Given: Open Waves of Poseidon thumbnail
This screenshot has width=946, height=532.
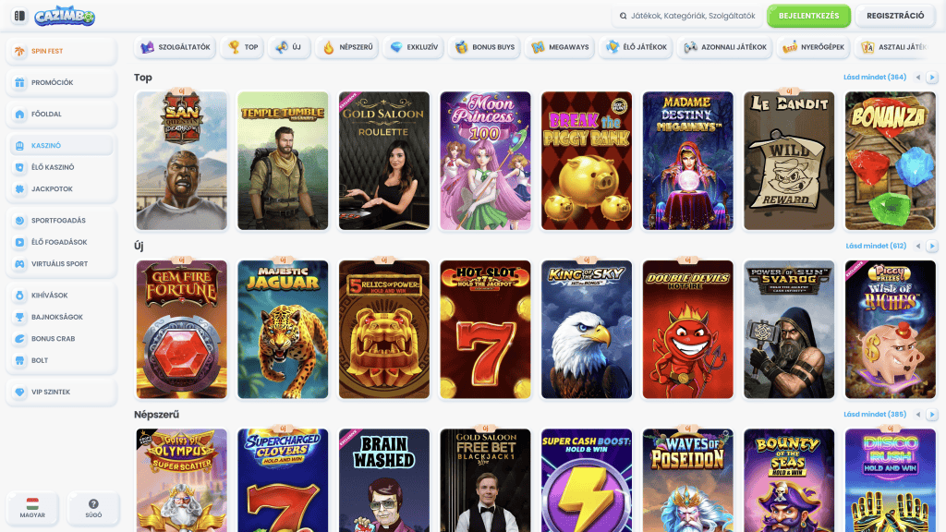Looking at the screenshot, I should click(x=687, y=480).
